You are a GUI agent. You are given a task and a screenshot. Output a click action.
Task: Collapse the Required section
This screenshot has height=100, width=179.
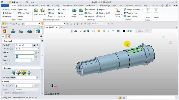(x=3, y=41)
